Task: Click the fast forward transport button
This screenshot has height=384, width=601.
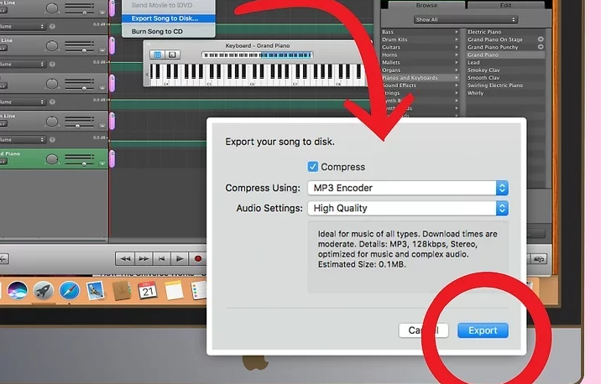Action: (144, 259)
